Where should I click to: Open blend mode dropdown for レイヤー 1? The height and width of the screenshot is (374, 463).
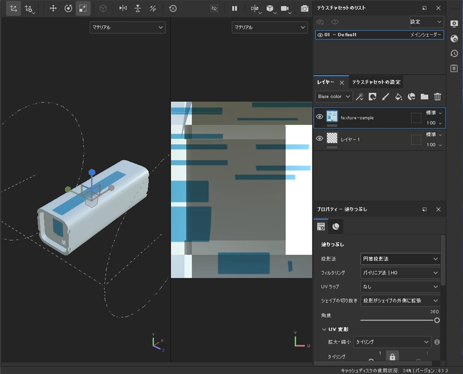click(x=433, y=135)
